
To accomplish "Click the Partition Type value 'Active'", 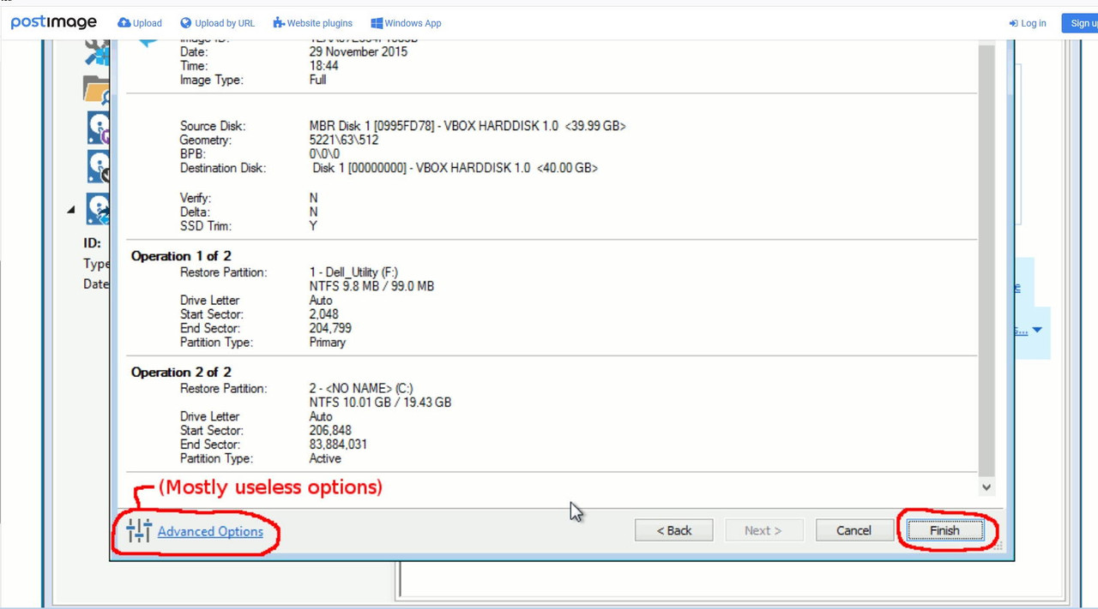I will tap(325, 459).
